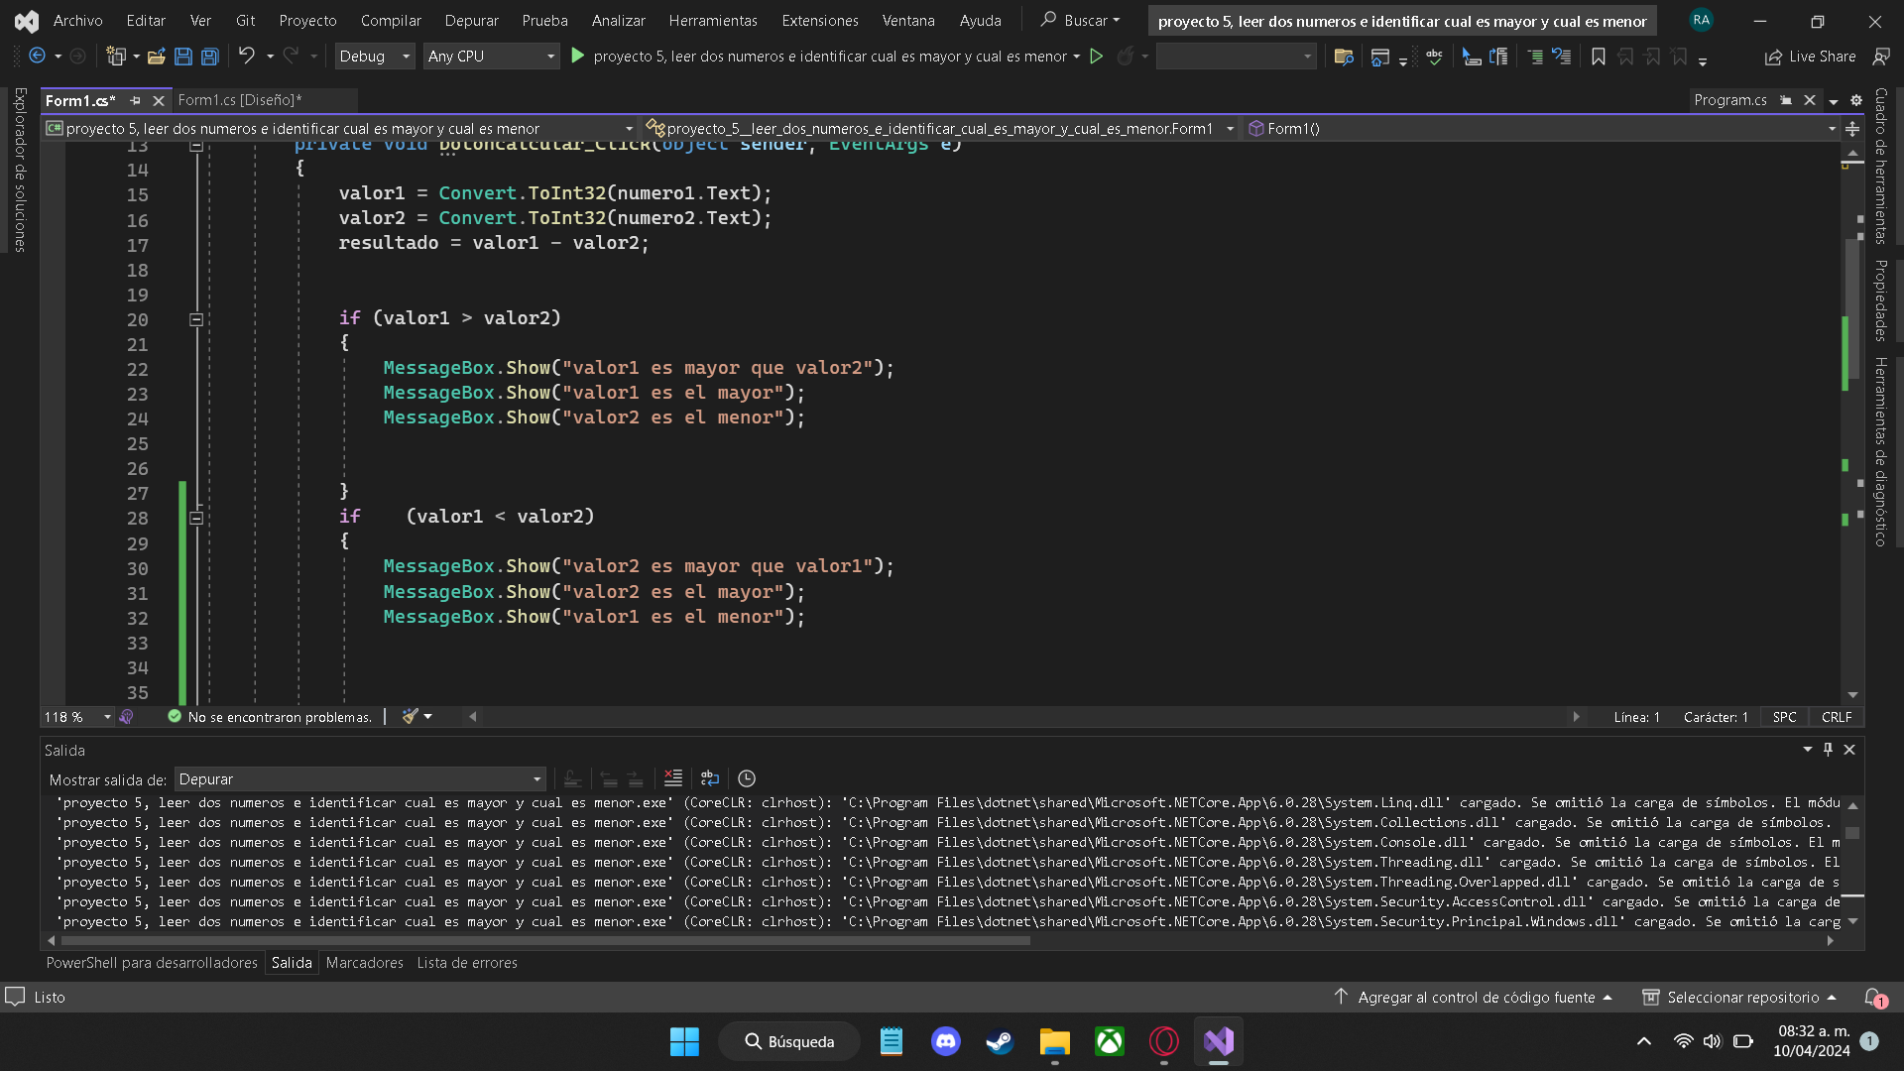
Task: Click Agregar al control de código fuente
Action: coord(1476,997)
